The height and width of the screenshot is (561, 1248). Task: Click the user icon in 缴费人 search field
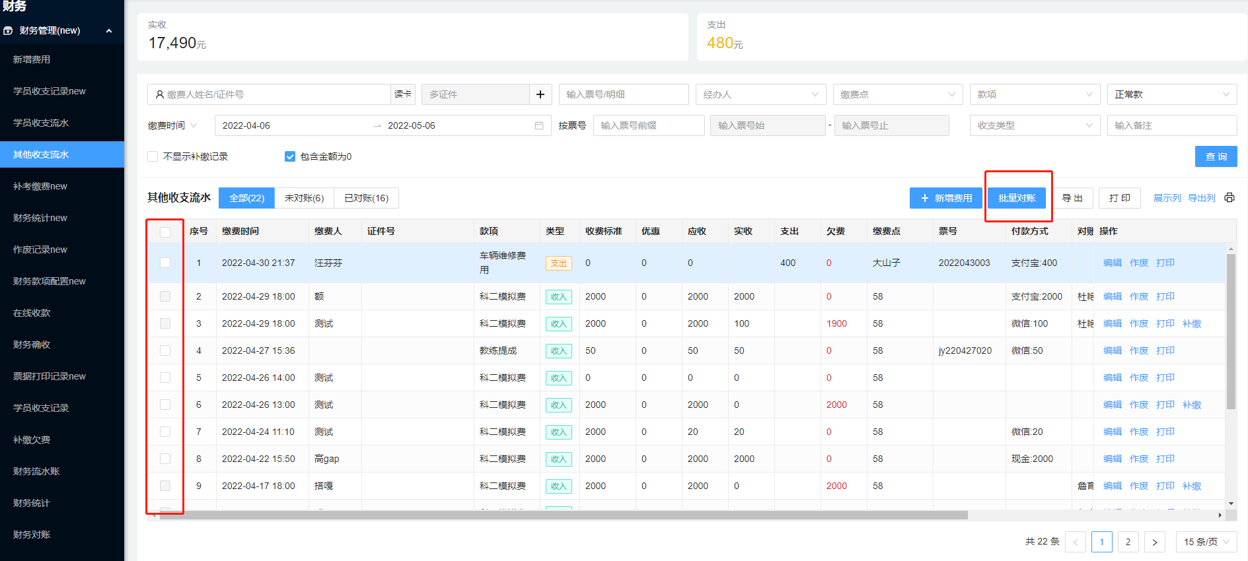point(159,94)
